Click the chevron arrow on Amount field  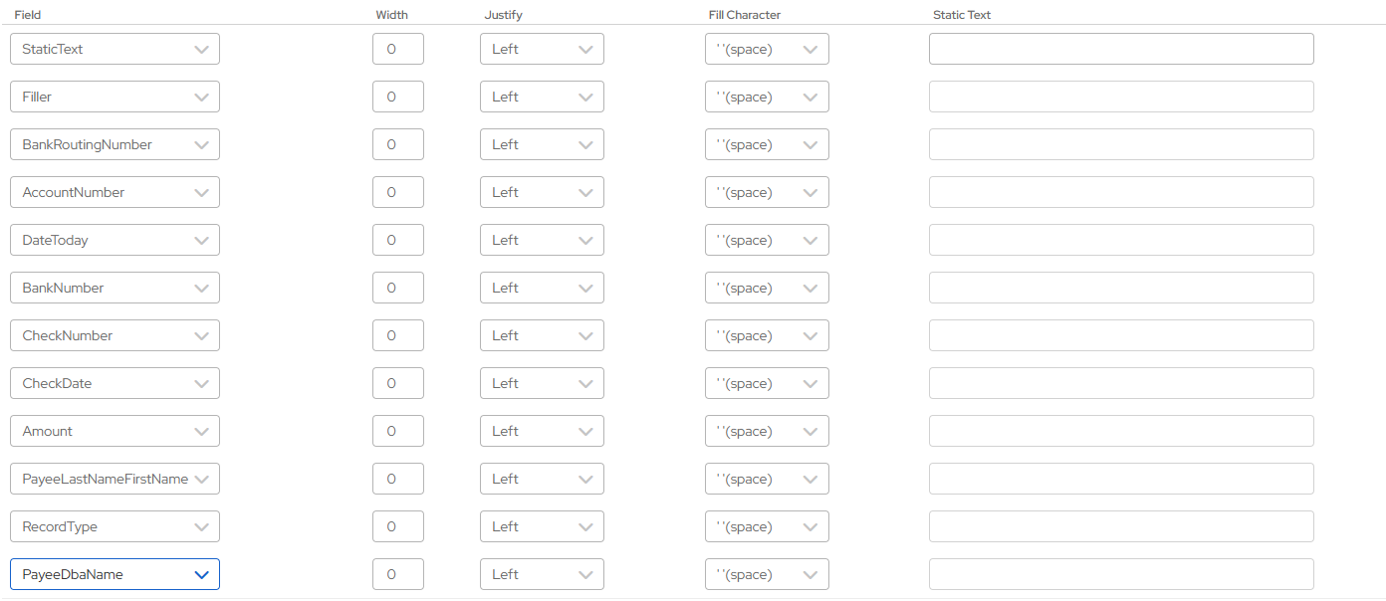pos(202,431)
